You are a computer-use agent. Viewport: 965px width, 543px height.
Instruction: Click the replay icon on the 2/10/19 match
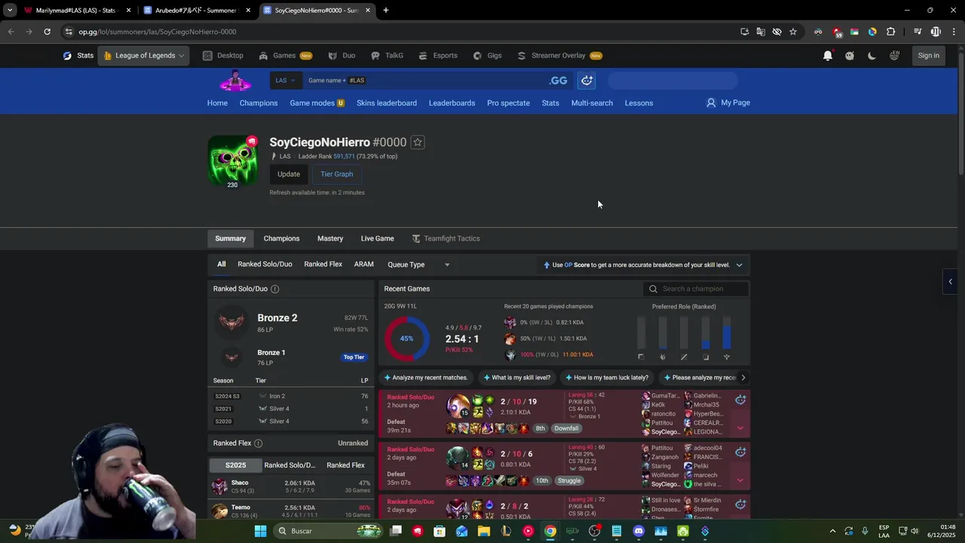[740, 400]
